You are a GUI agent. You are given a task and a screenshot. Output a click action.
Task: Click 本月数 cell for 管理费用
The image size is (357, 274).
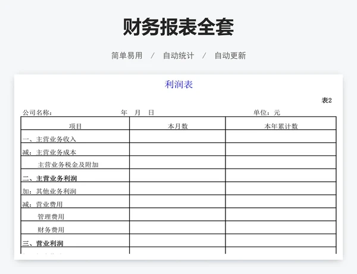pyautogui.click(x=177, y=214)
